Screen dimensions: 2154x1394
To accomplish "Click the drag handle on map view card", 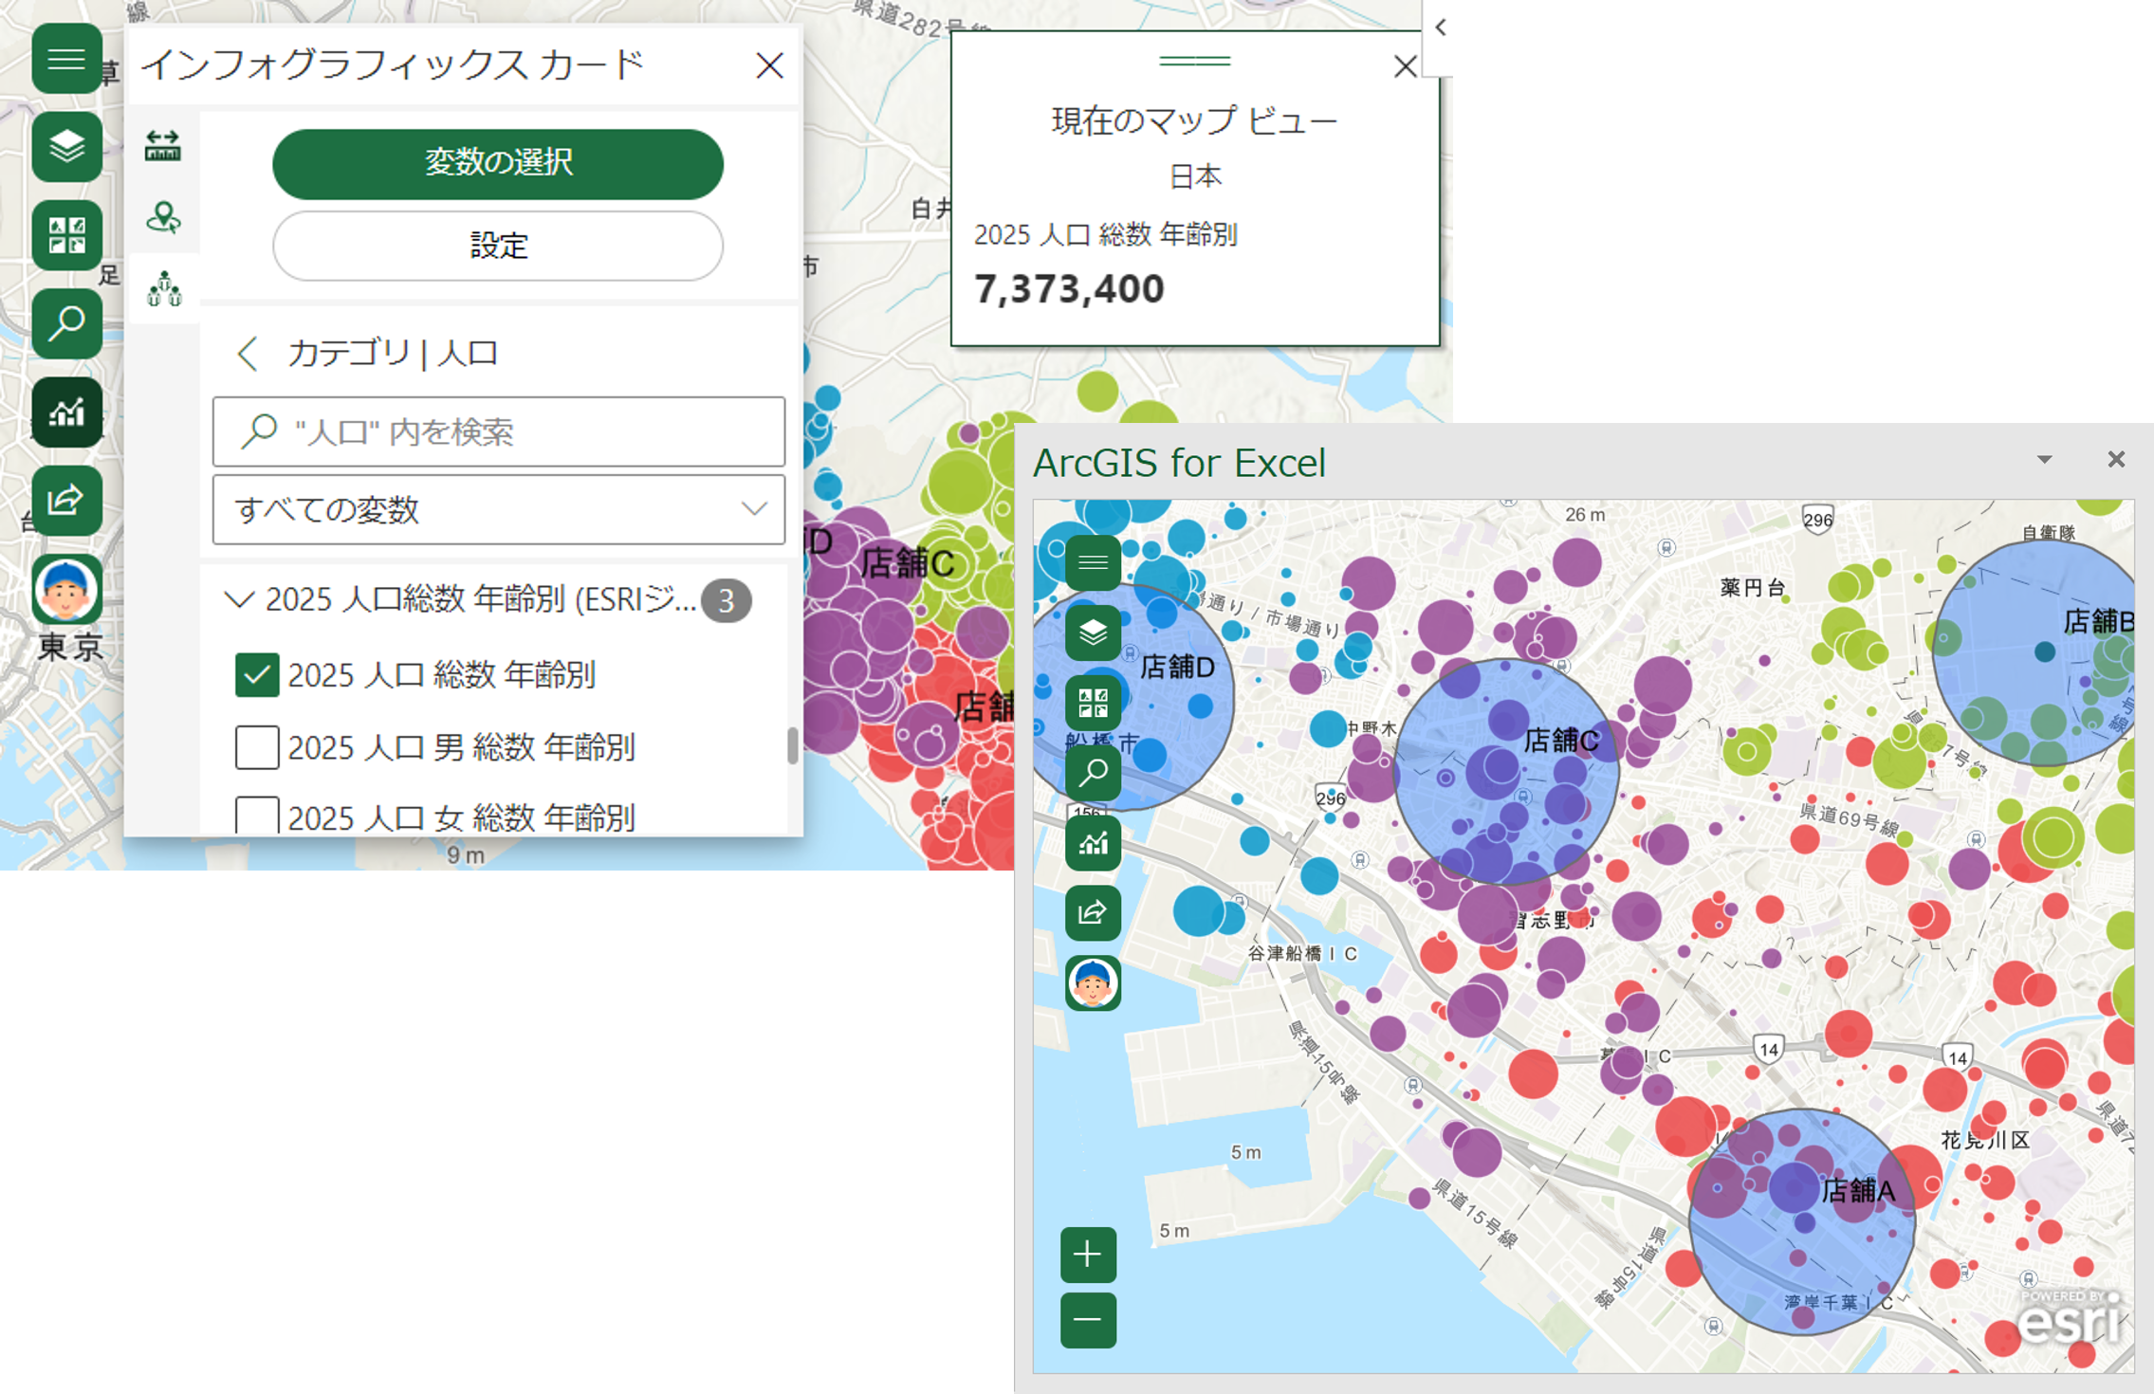I will click(x=1194, y=61).
